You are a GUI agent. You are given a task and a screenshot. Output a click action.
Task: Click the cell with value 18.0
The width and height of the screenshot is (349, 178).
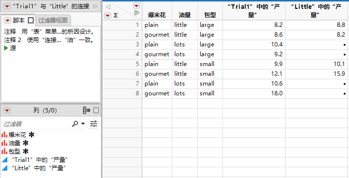(x=254, y=93)
